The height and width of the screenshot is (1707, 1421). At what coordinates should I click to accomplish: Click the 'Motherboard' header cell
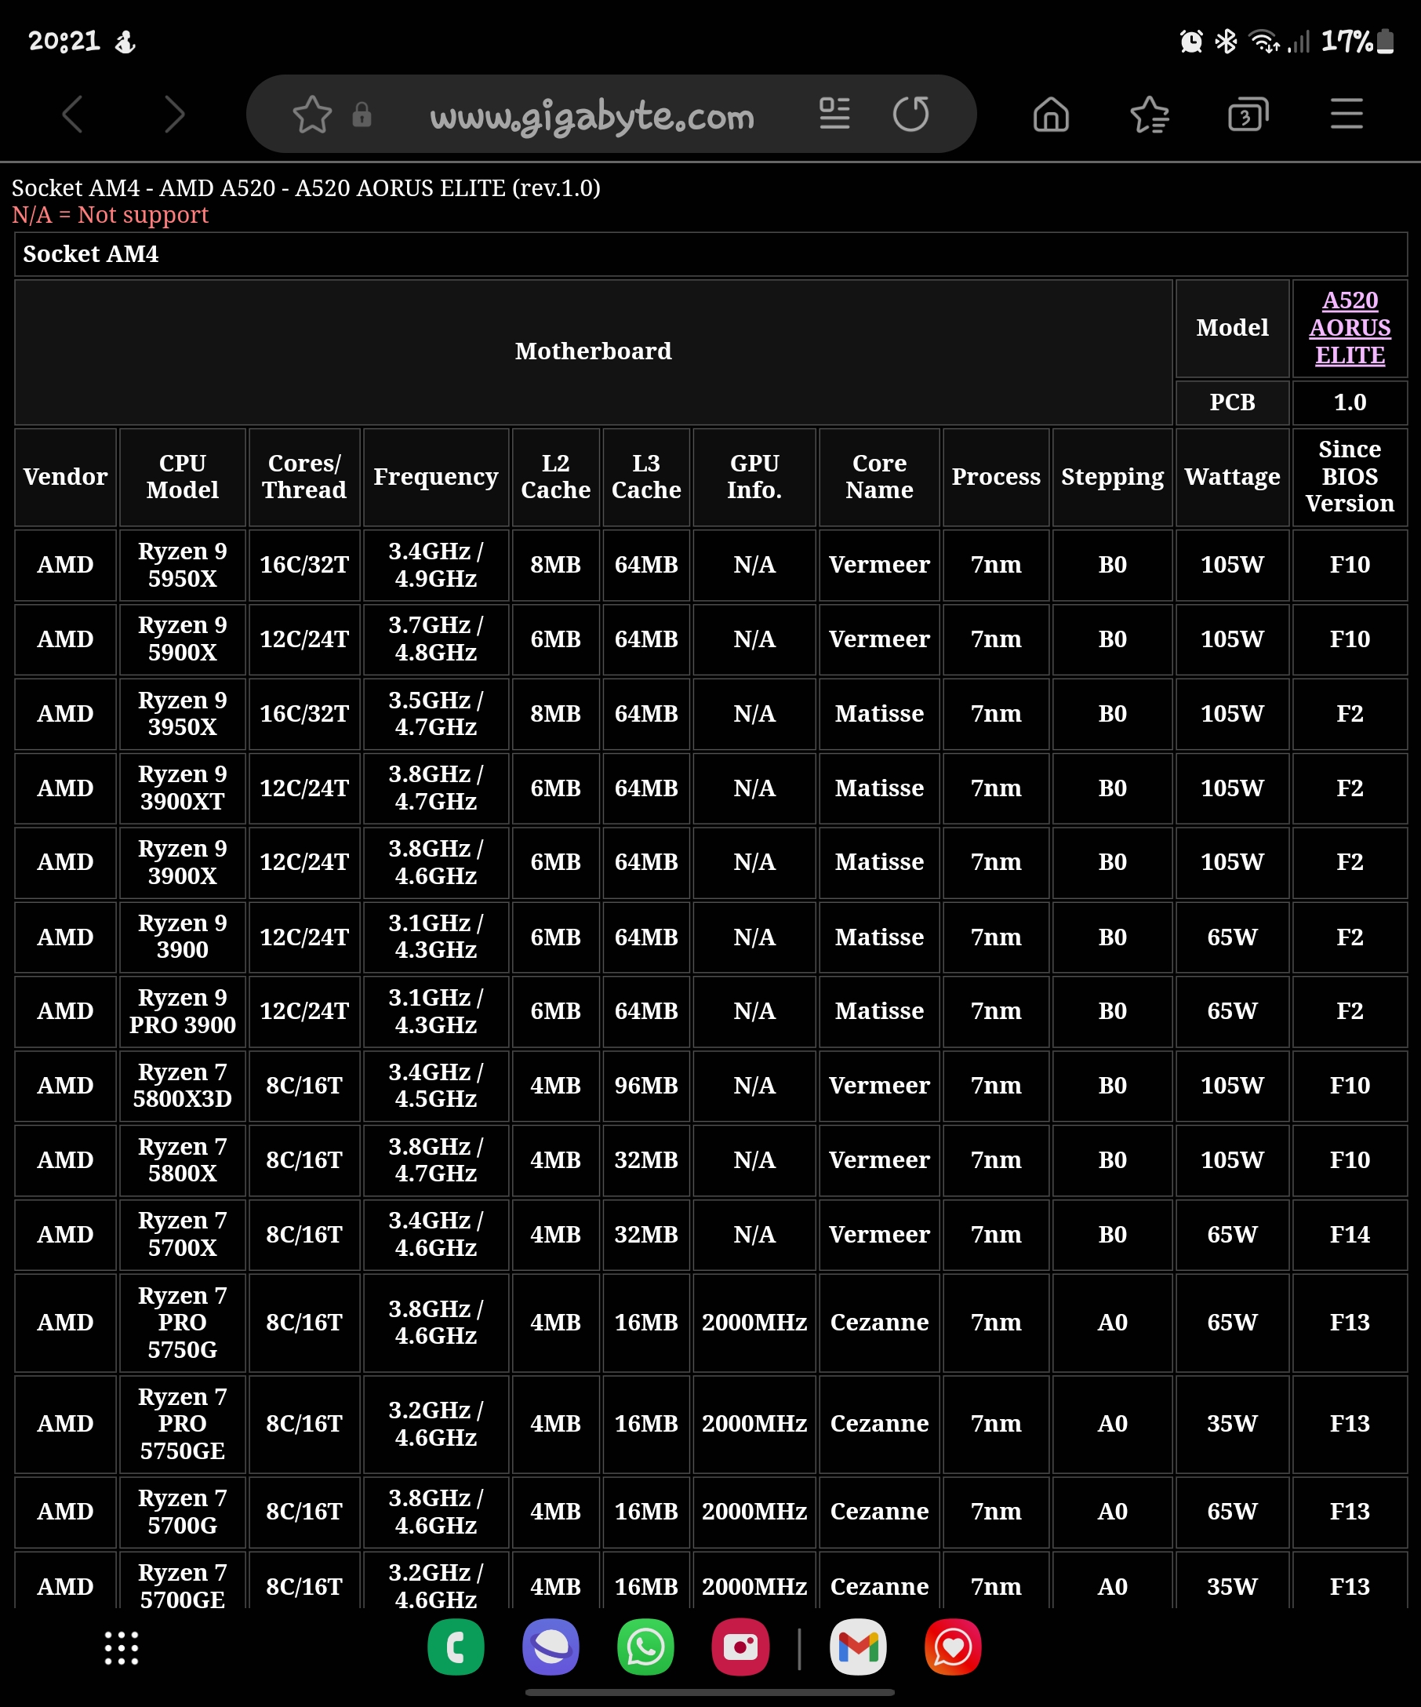pos(593,352)
